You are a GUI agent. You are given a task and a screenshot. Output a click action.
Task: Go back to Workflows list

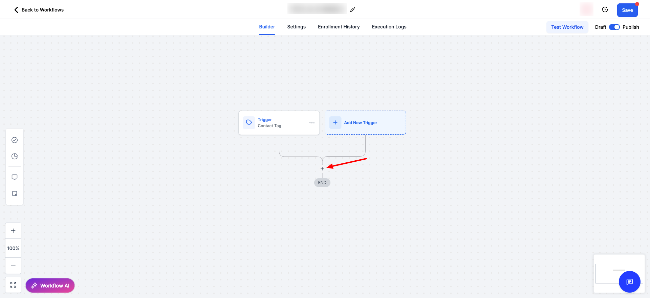[x=39, y=10]
